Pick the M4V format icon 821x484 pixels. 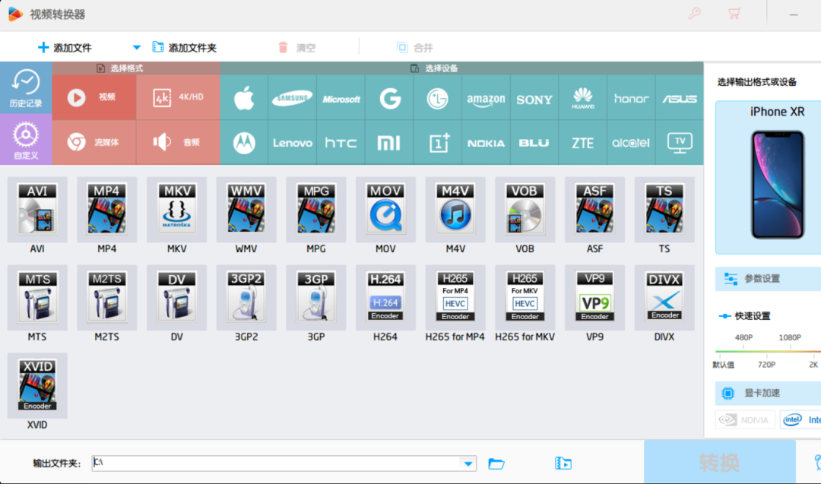(x=455, y=209)
